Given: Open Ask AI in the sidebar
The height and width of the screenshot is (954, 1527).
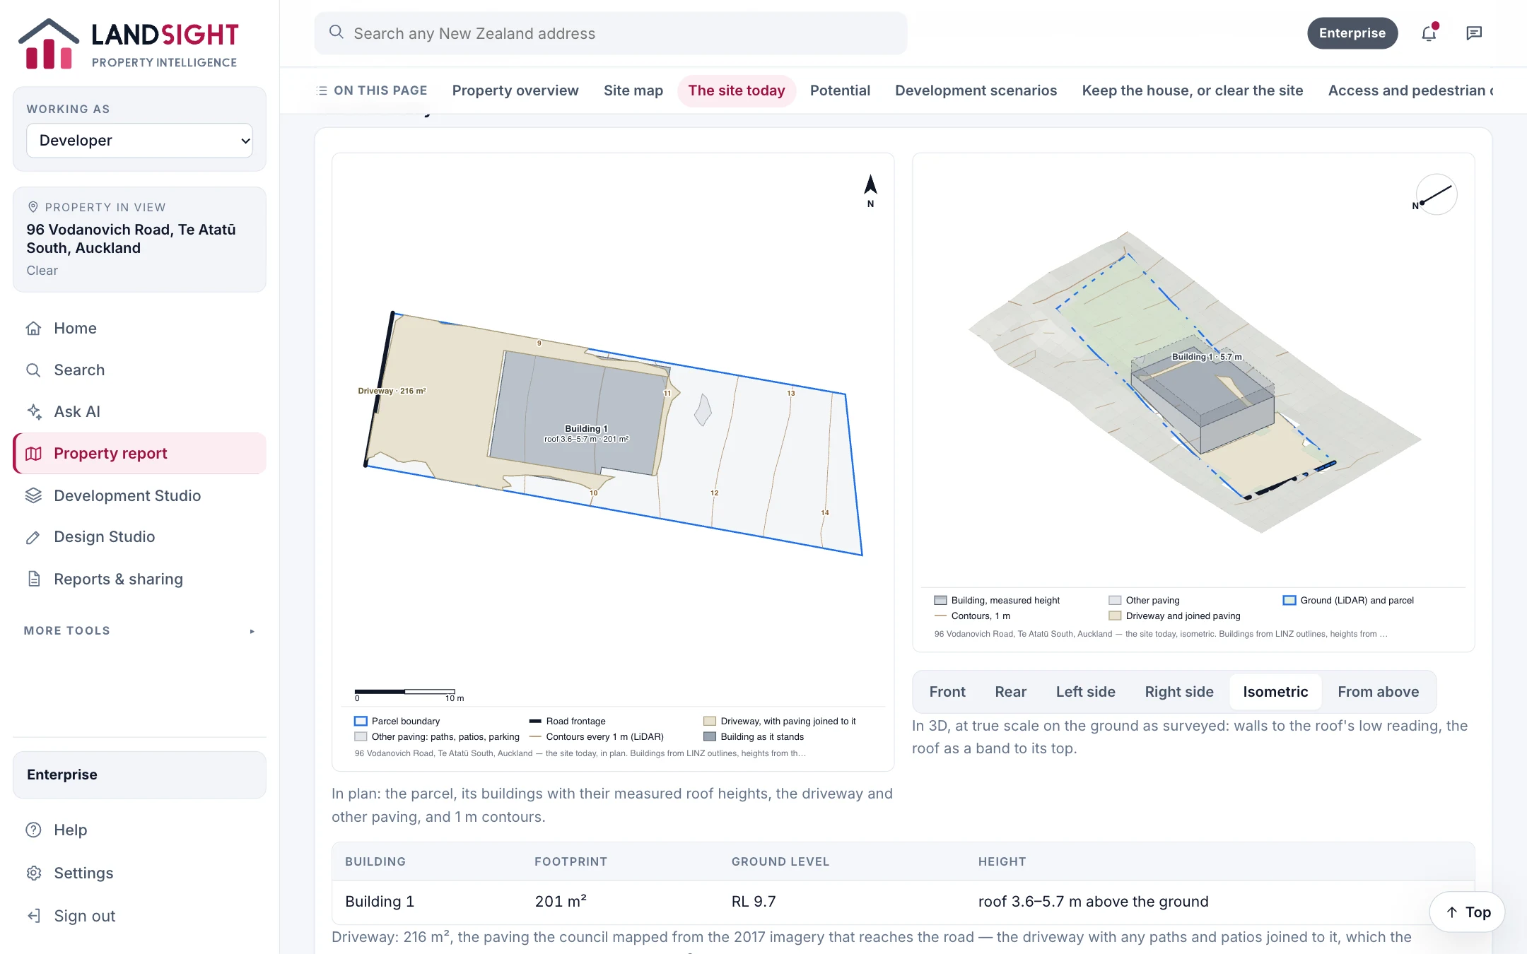Looking at the screenshot, I should [139, 411].
